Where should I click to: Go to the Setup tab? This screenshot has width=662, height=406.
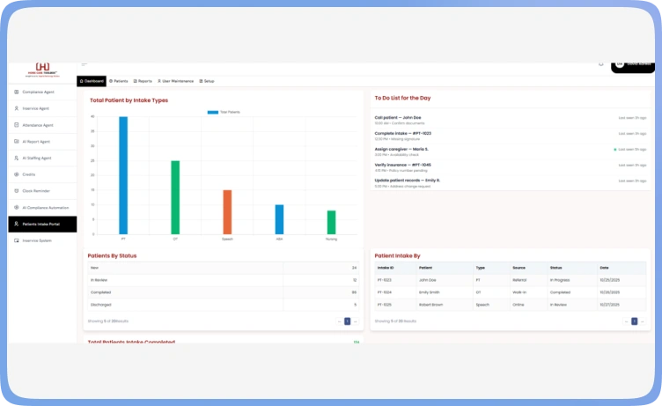(x=207, y=81)
